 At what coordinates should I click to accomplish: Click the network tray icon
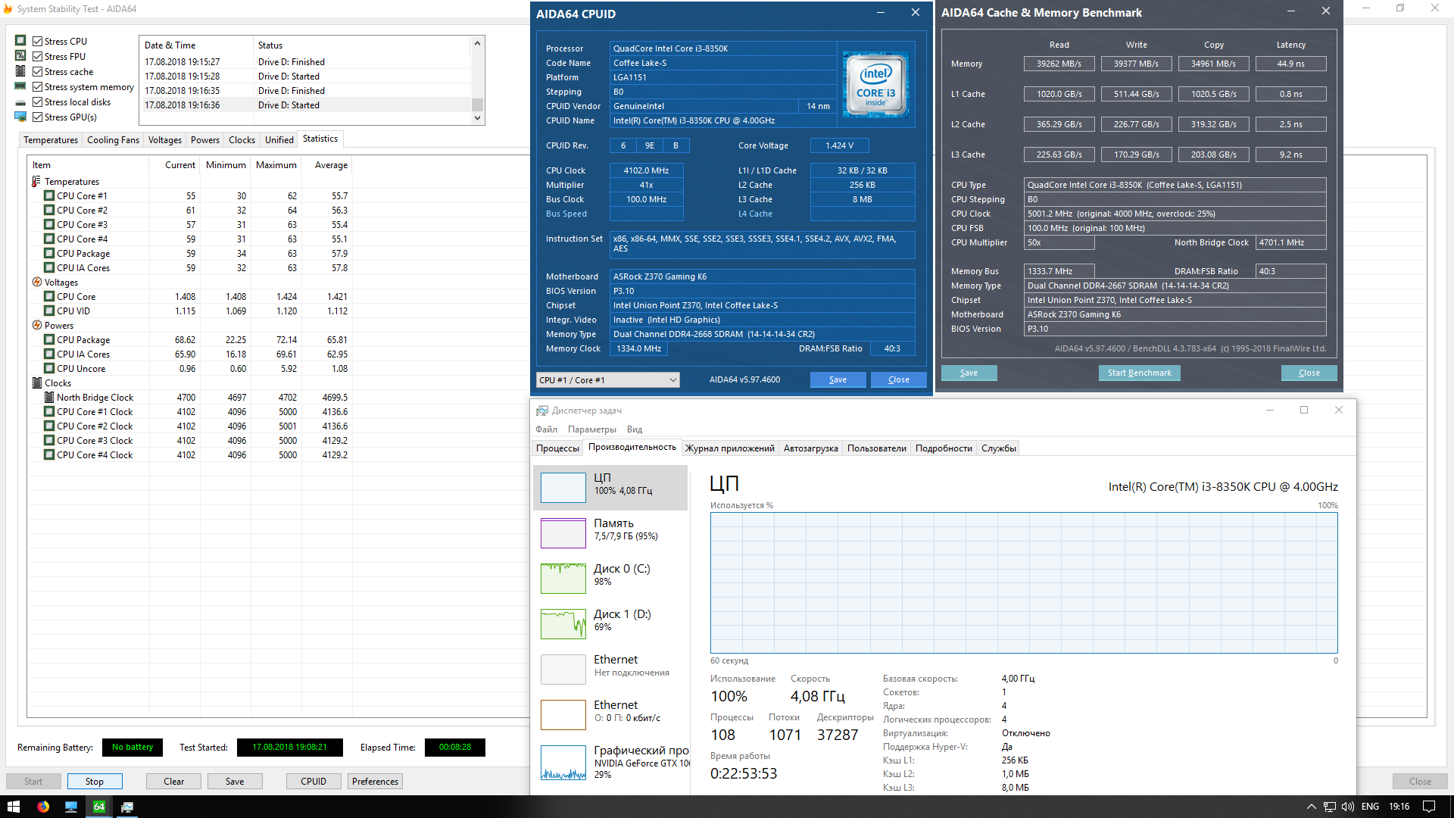point(1330,807)
